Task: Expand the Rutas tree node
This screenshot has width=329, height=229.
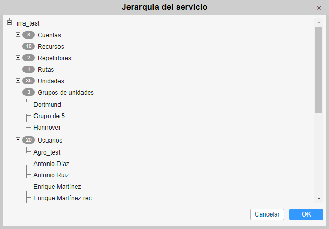Action: 18,69
